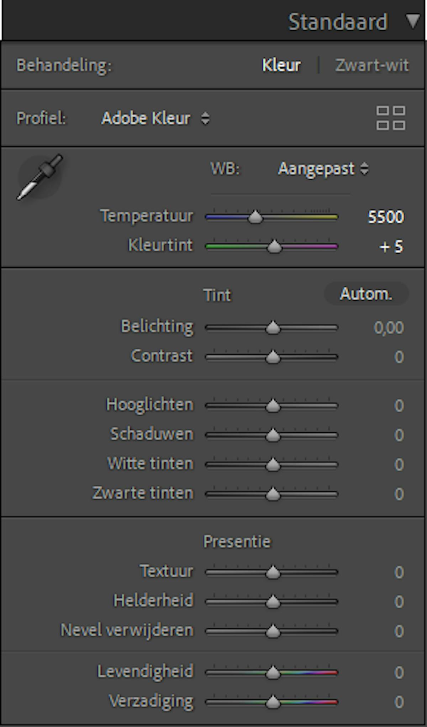Select the white balance eyedropper tool
The image size is (427, 727).
coord(40,177)
